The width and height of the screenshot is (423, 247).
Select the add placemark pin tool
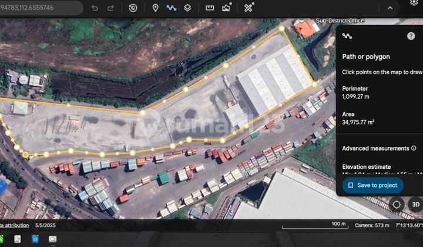point(155,8)
